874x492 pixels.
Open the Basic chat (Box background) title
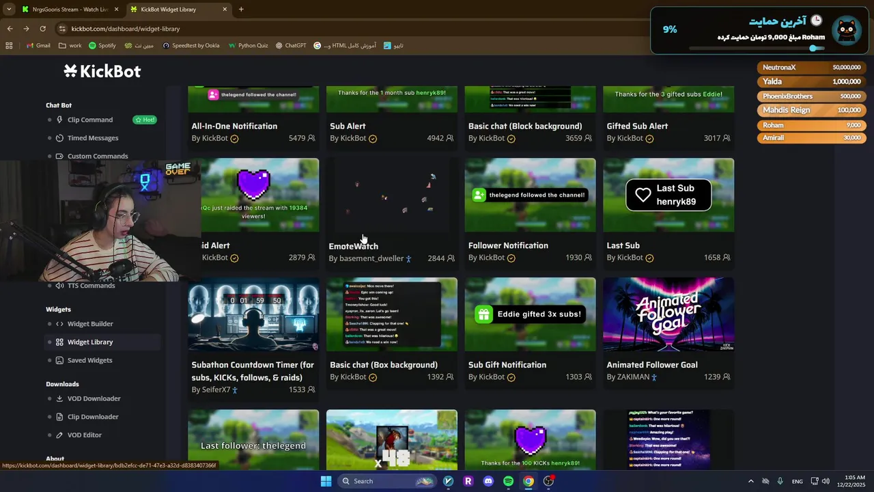[384, 365]
